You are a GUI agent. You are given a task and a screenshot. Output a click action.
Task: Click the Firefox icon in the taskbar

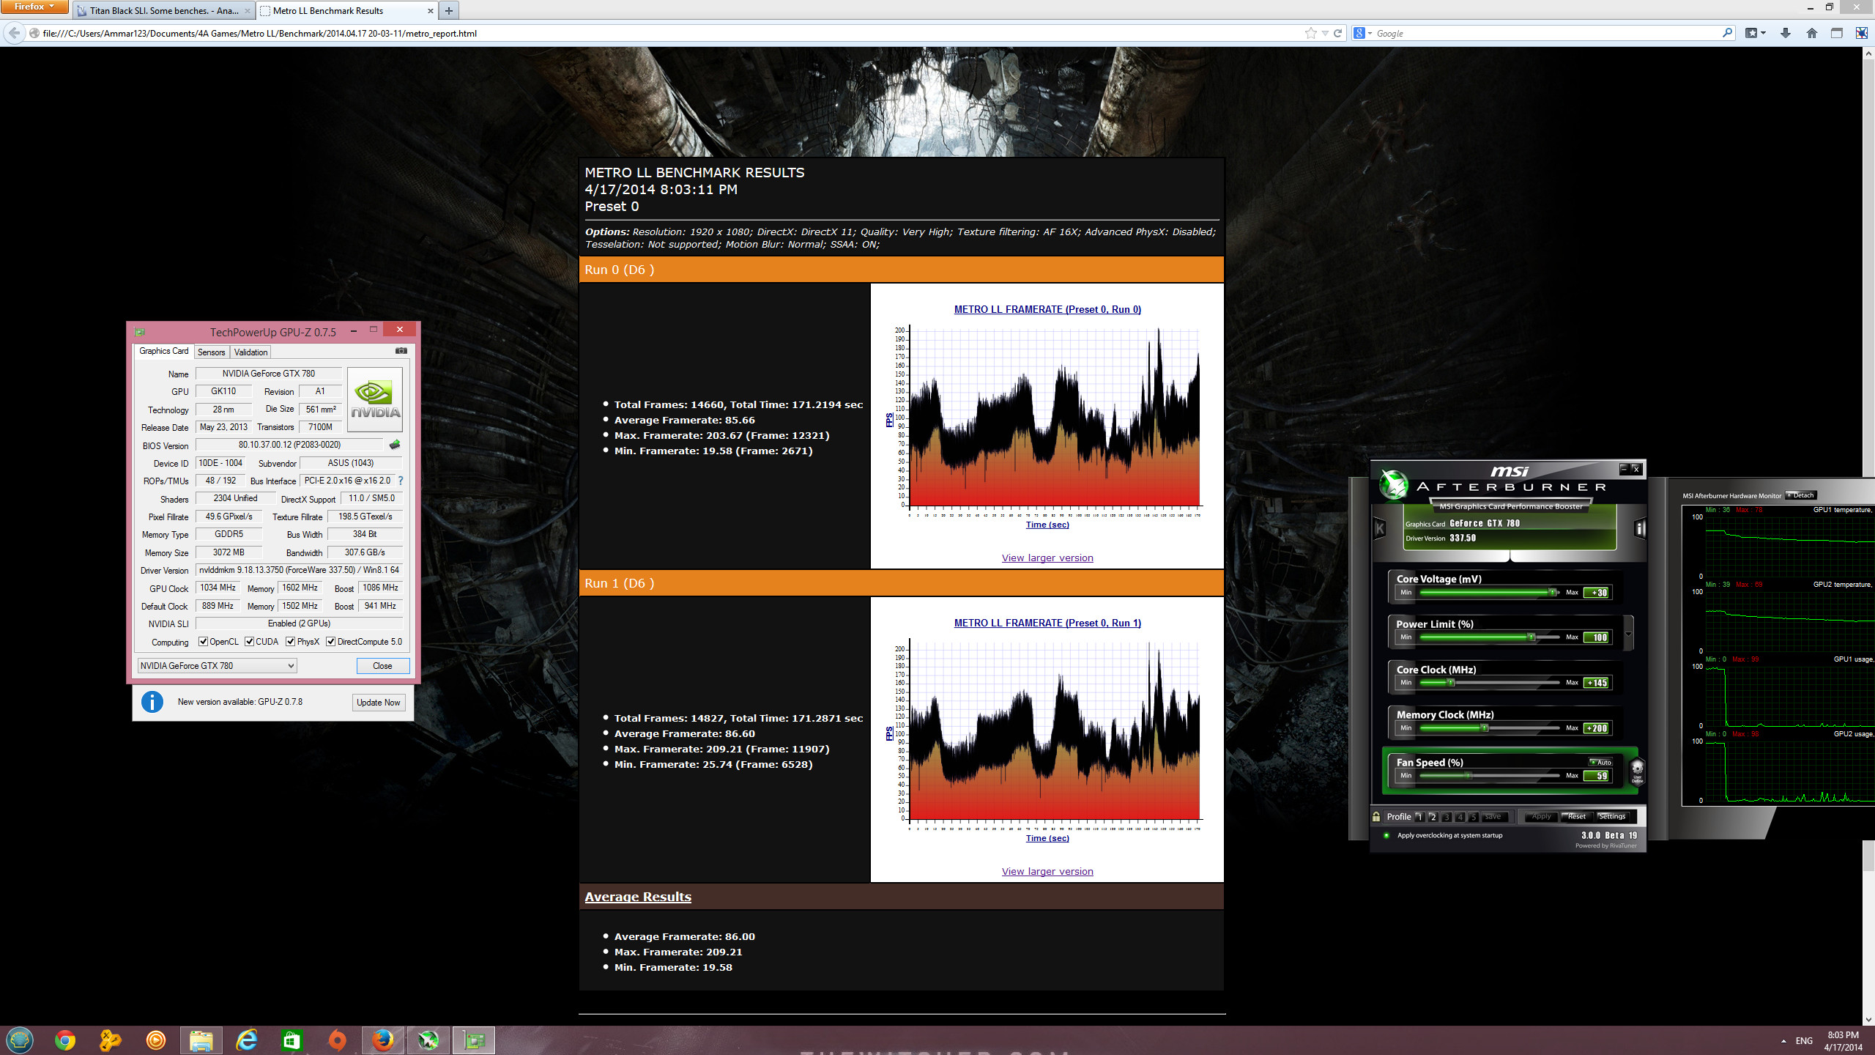[382, 1040]
